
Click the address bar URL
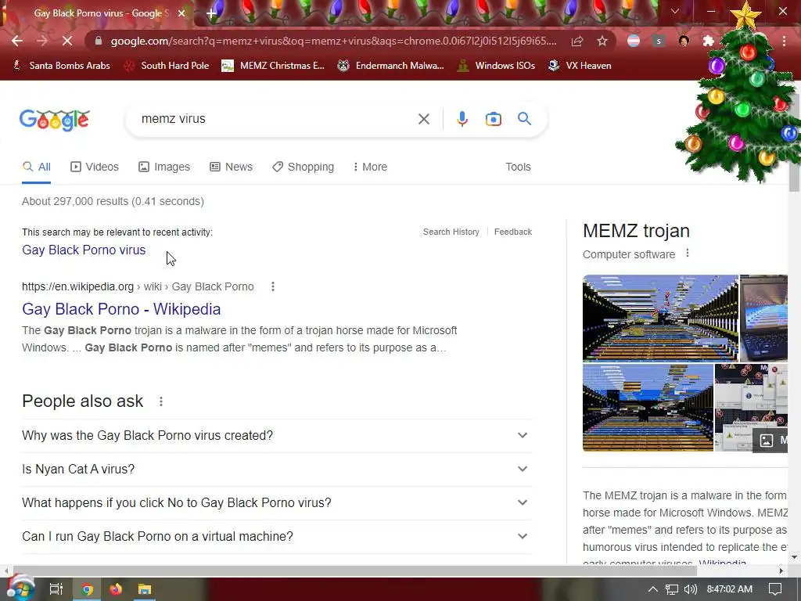[x=333, y=41]
